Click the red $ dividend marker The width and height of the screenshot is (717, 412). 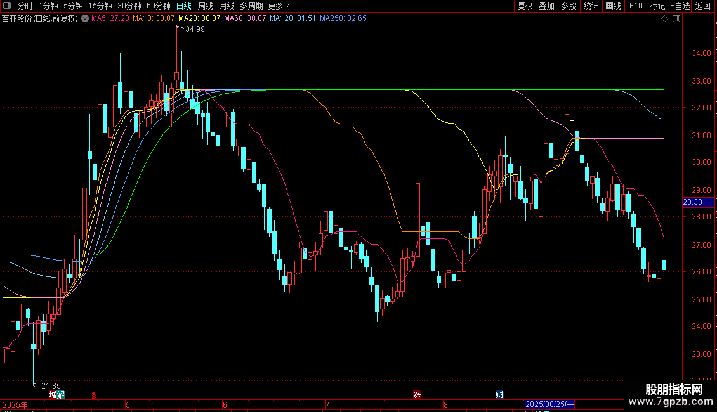[x=94, y=396]
